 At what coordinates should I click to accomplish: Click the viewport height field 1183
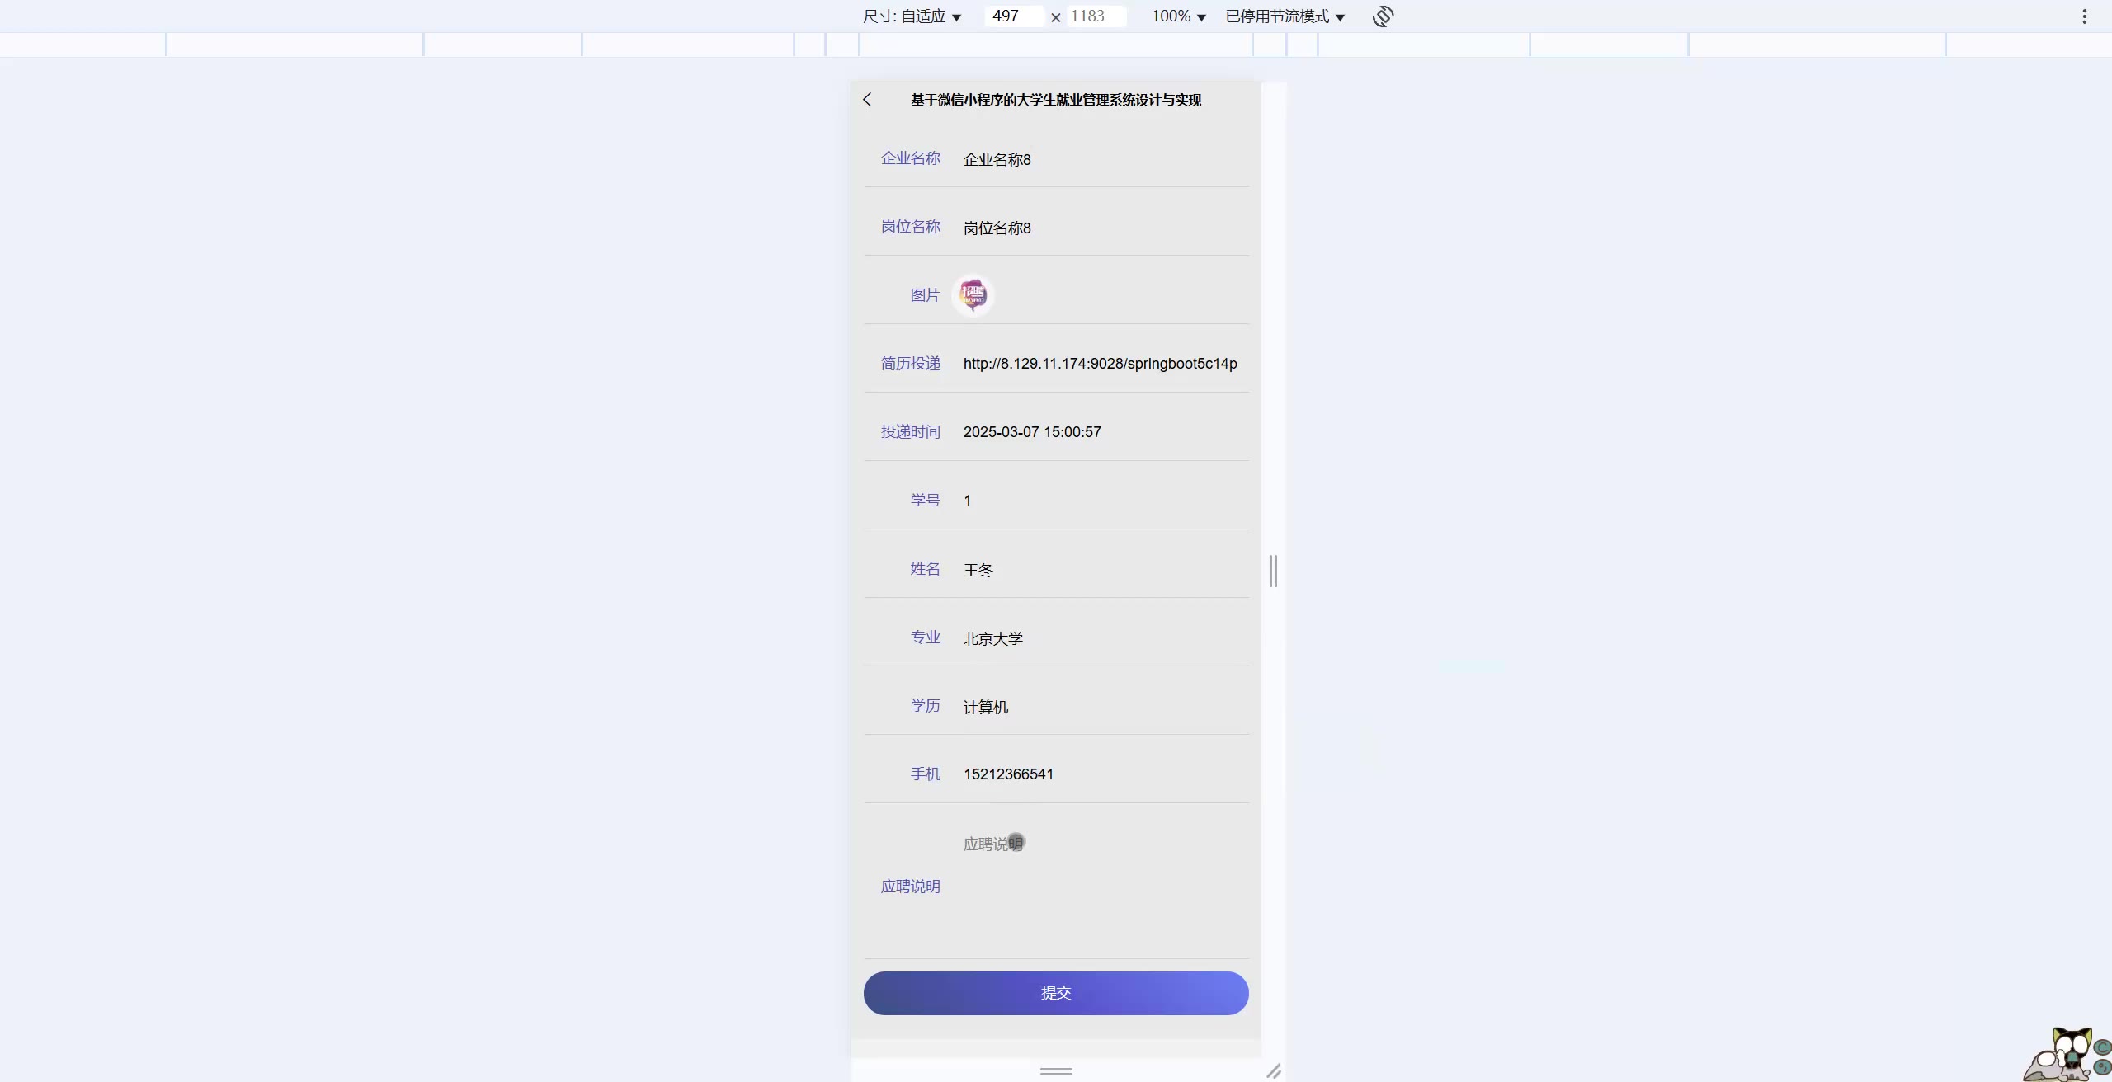pos(1095,16)
